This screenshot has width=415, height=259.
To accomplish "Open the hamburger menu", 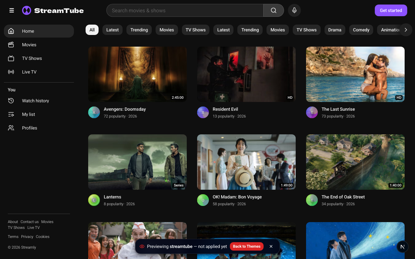I will click(x=12, y=10).
